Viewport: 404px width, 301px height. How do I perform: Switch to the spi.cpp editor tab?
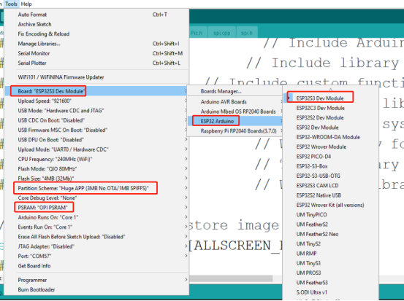tap(221, 33)
